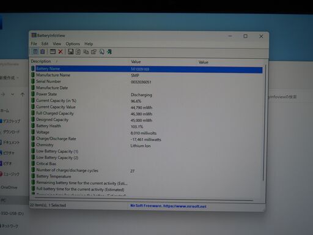Screen dimensions: 313x235
Task: Click the Power State value Discharging
Action: click(141, 95)
